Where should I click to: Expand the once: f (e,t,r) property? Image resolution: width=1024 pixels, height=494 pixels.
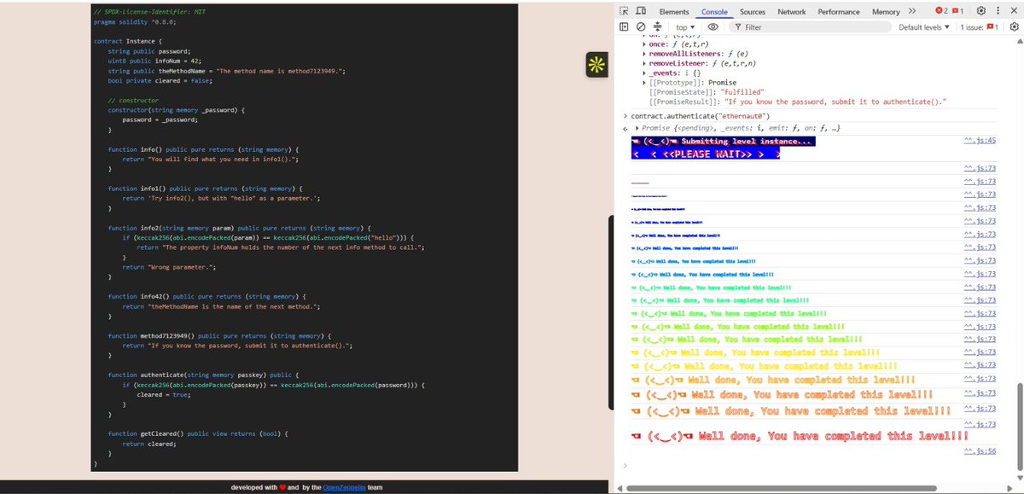[x=643, y=44]
